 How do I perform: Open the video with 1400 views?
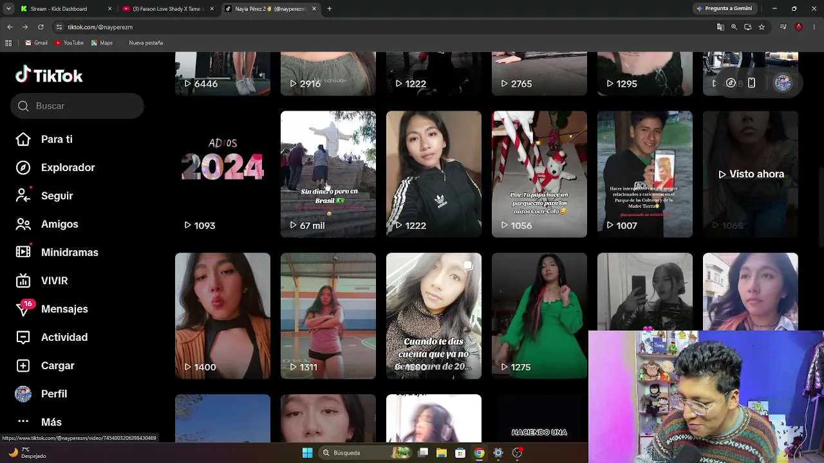click(x=223, y=316)
